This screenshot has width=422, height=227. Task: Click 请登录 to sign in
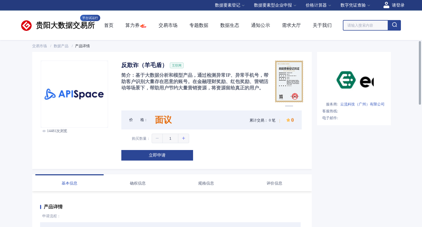pos(398,5)
